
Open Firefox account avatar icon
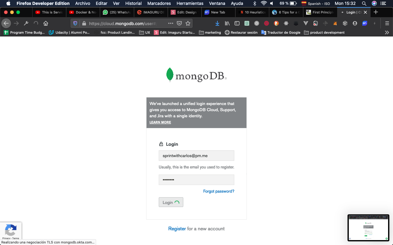coord(355,23)
